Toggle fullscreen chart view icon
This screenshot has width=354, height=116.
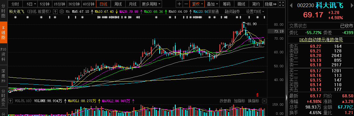(281, 4)
